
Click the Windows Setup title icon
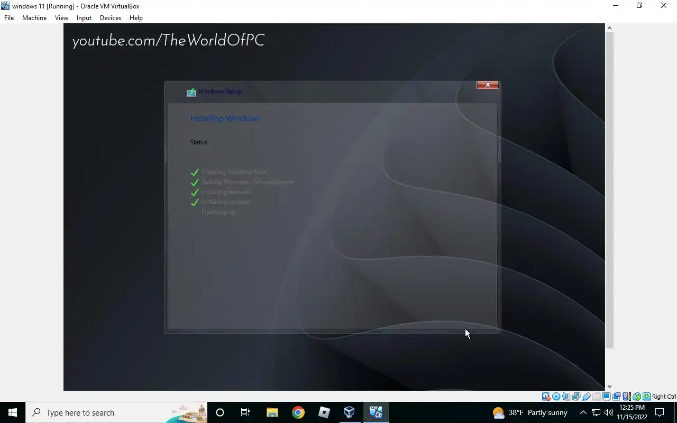pyautogui.click(x=191, y=92)
